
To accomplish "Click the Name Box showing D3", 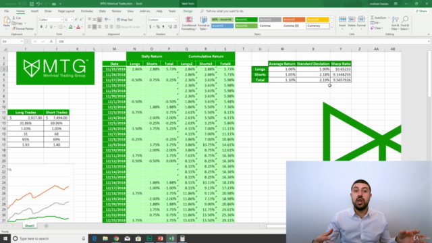I will pos(12,41).
